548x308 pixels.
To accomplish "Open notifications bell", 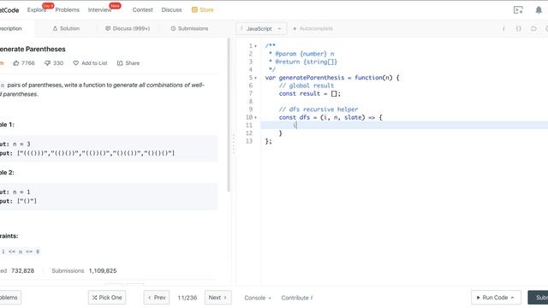I will click(539, 10).
